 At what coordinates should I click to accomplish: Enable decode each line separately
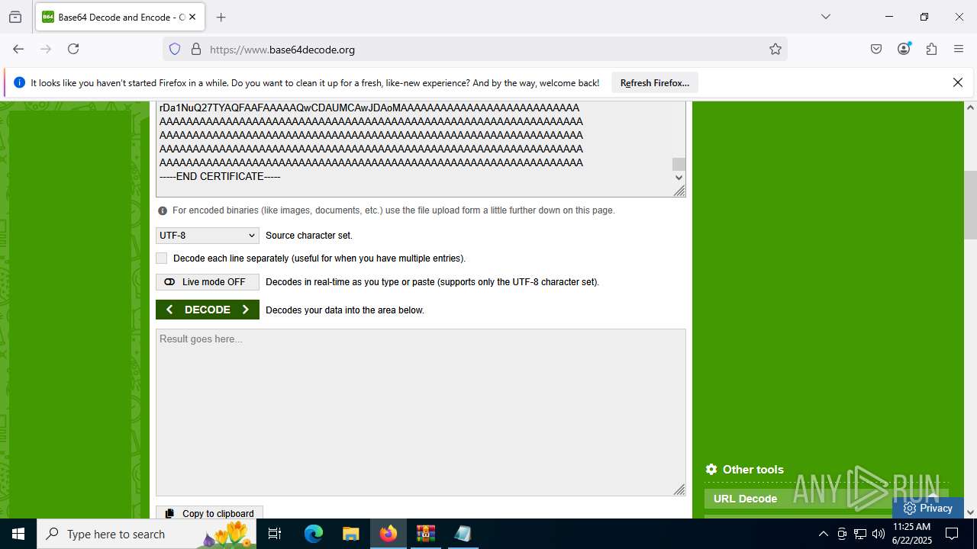[x=161, y=258]
